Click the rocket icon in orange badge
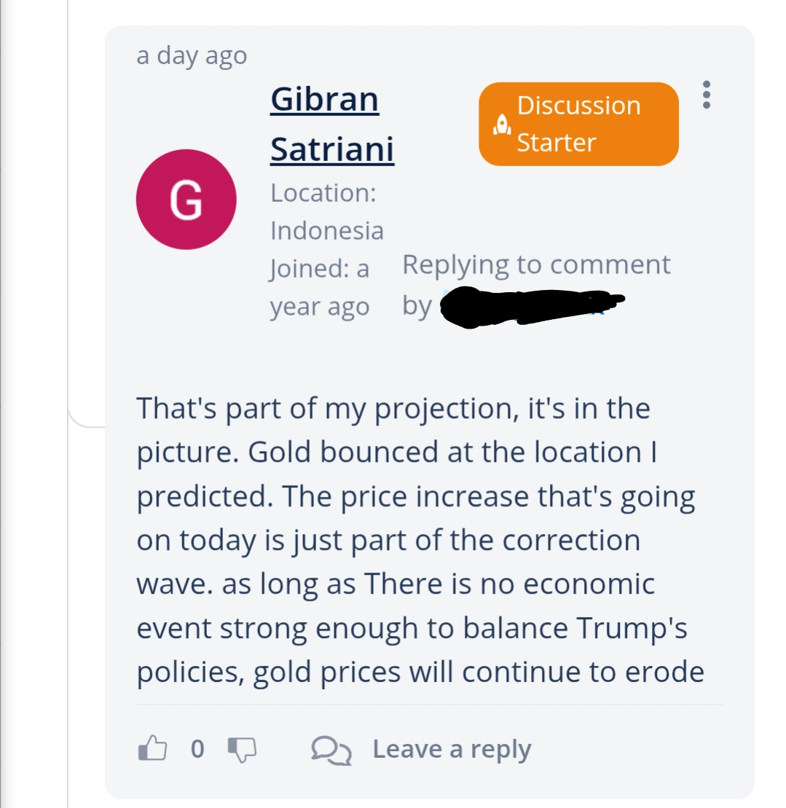This screenshot has width=786, height=808. pos(502,125)
